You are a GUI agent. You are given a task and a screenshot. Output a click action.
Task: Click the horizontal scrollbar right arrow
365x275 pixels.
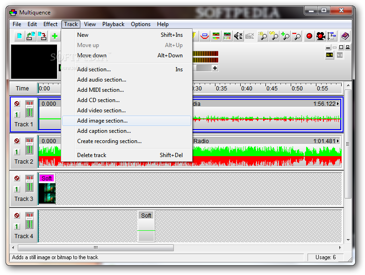pyautogui.click(x=340, y=247)
